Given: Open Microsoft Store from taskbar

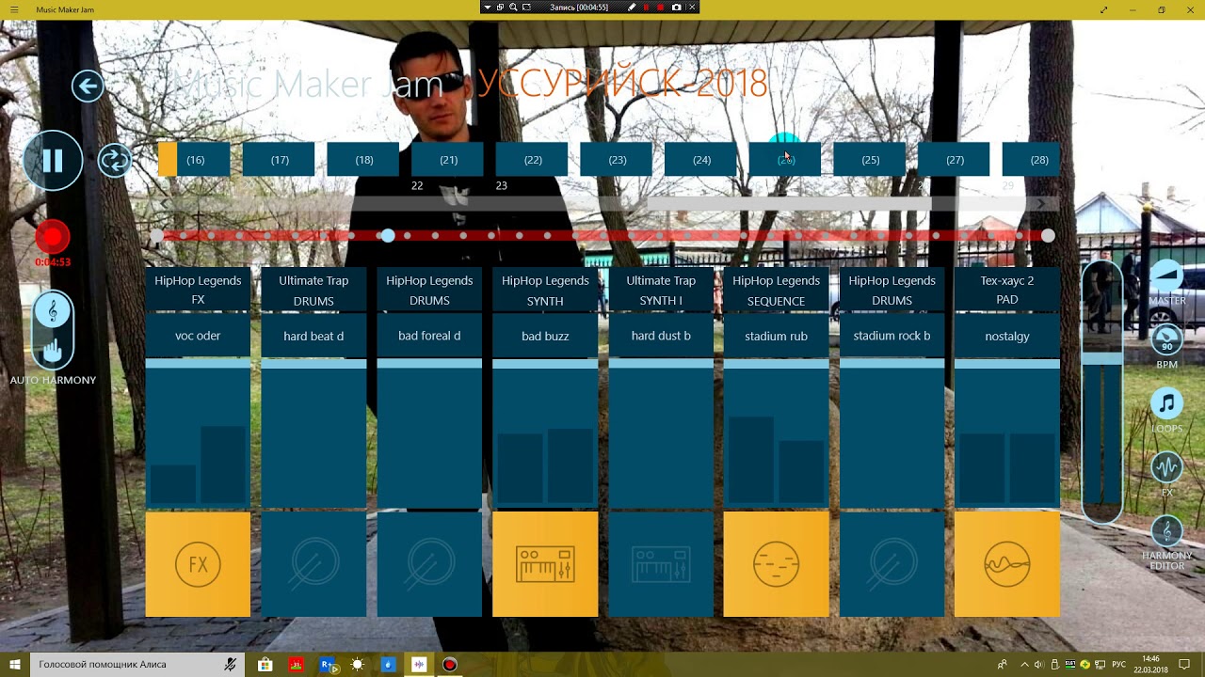Looking at the screenshot, I should tap(265, 665).
